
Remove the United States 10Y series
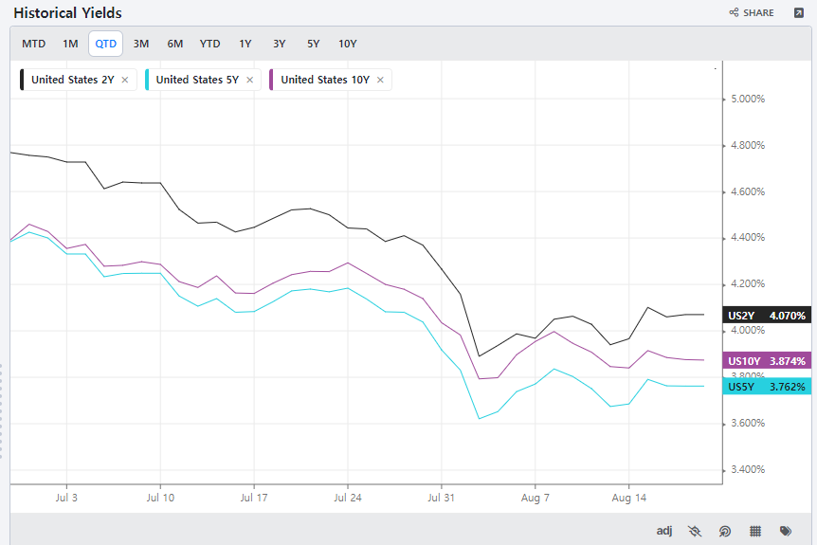(x=380, y=80)
